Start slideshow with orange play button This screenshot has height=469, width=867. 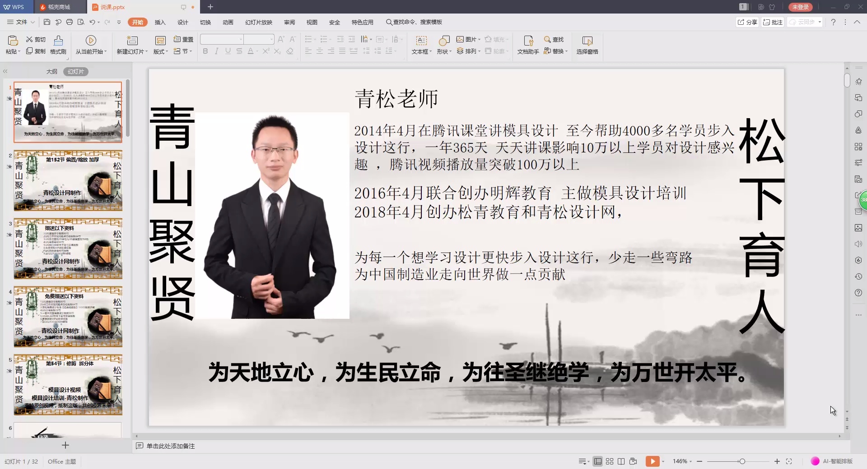(653, 461)
